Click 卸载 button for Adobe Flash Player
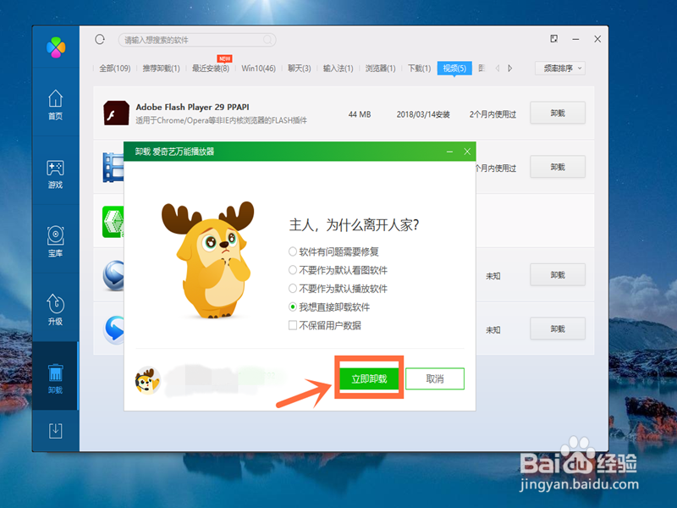Viewport: 677px width, 508px height. (x=558, y=113)
